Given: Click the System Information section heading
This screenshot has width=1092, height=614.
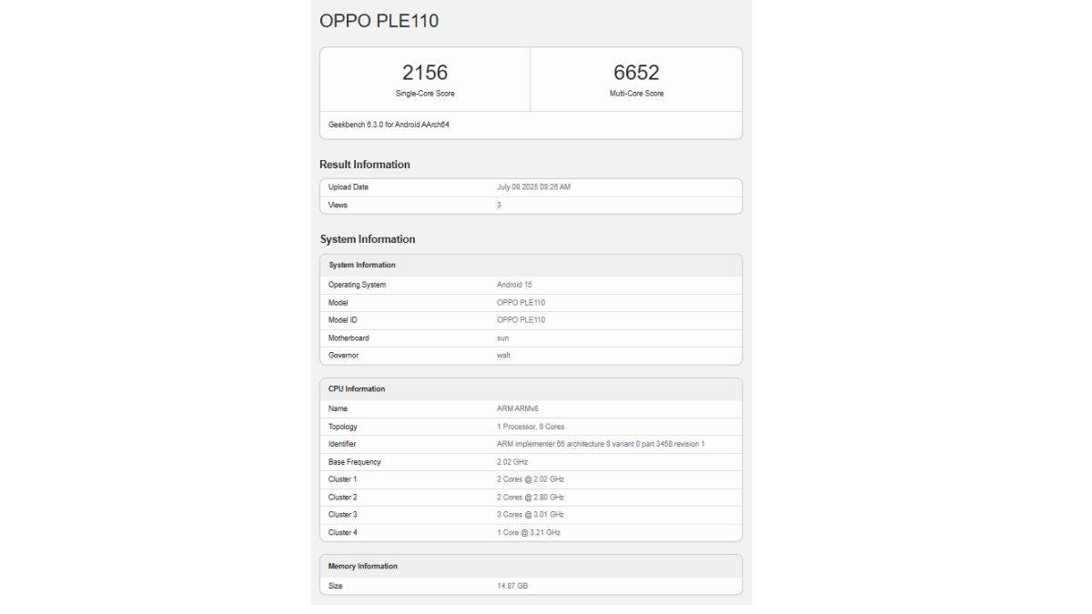Looking at the screenshot, I should point(368,239).
